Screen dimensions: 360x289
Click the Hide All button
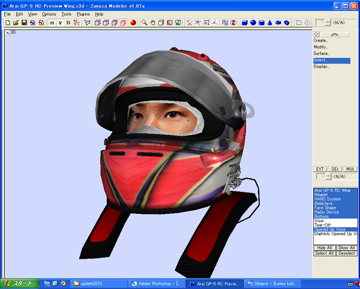pyautogui.click(x=324, y=248)
